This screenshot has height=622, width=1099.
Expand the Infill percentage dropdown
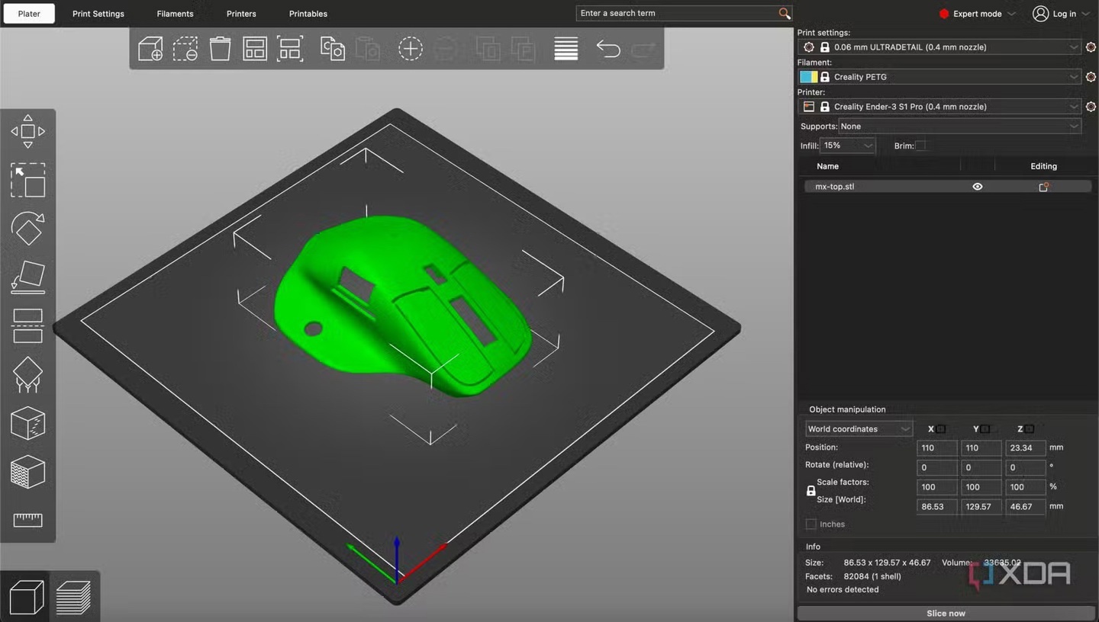click(x=847, y=146)
